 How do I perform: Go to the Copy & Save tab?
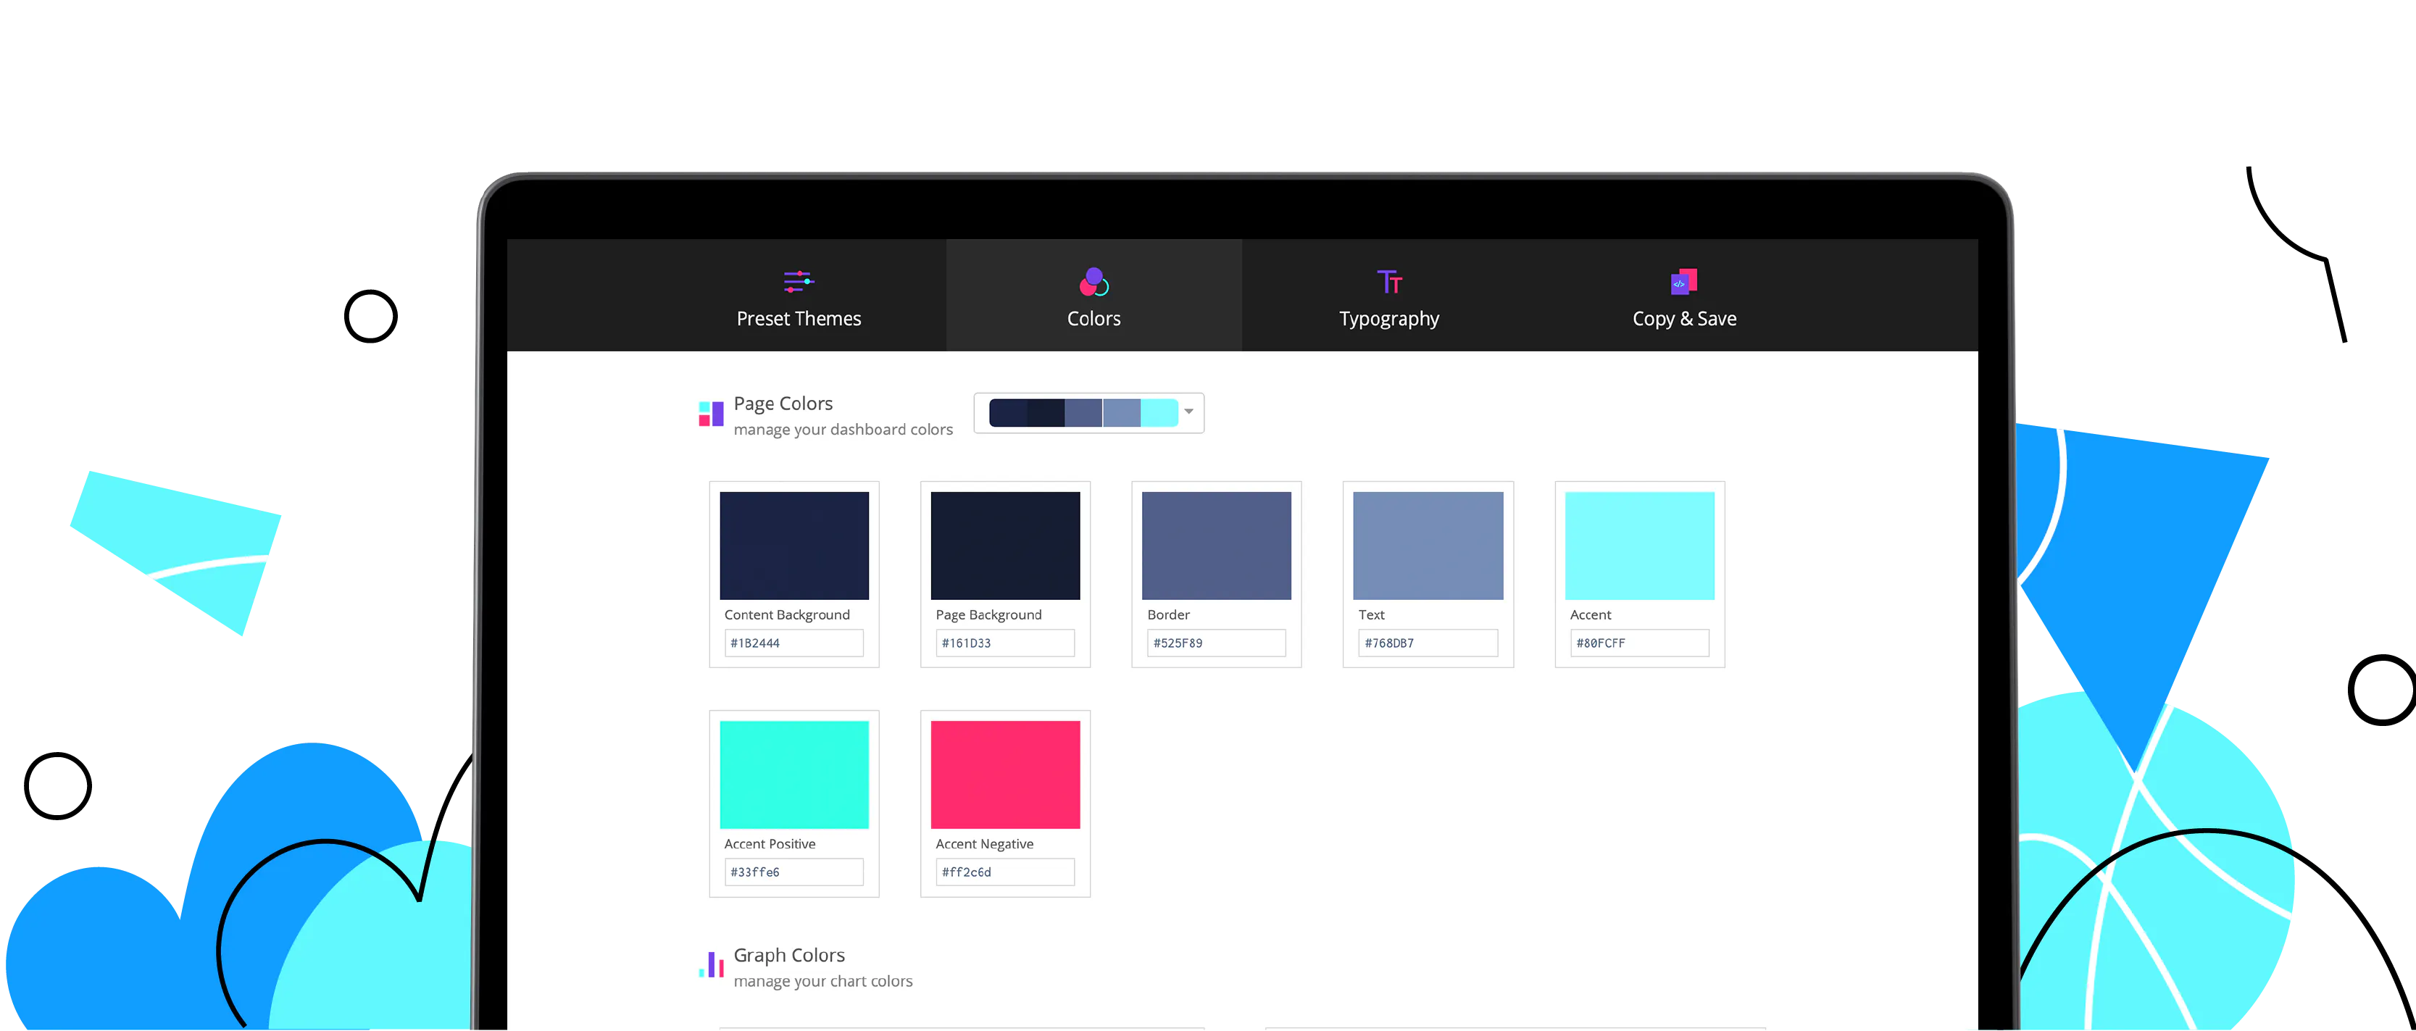pyautogui.click(x=1683, y=318)
